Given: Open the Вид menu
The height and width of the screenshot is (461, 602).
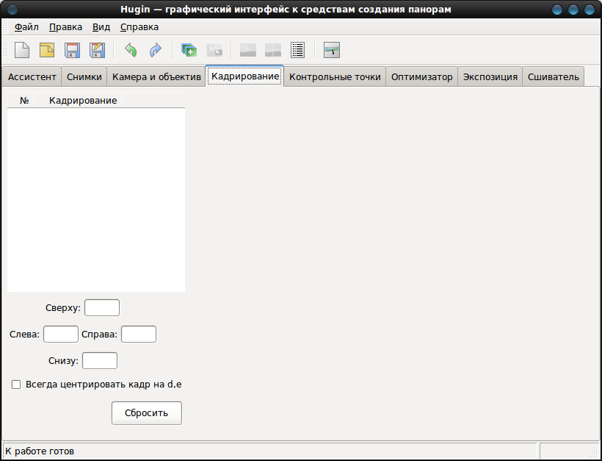Looking at the screenshot, I should pos(101,27).
